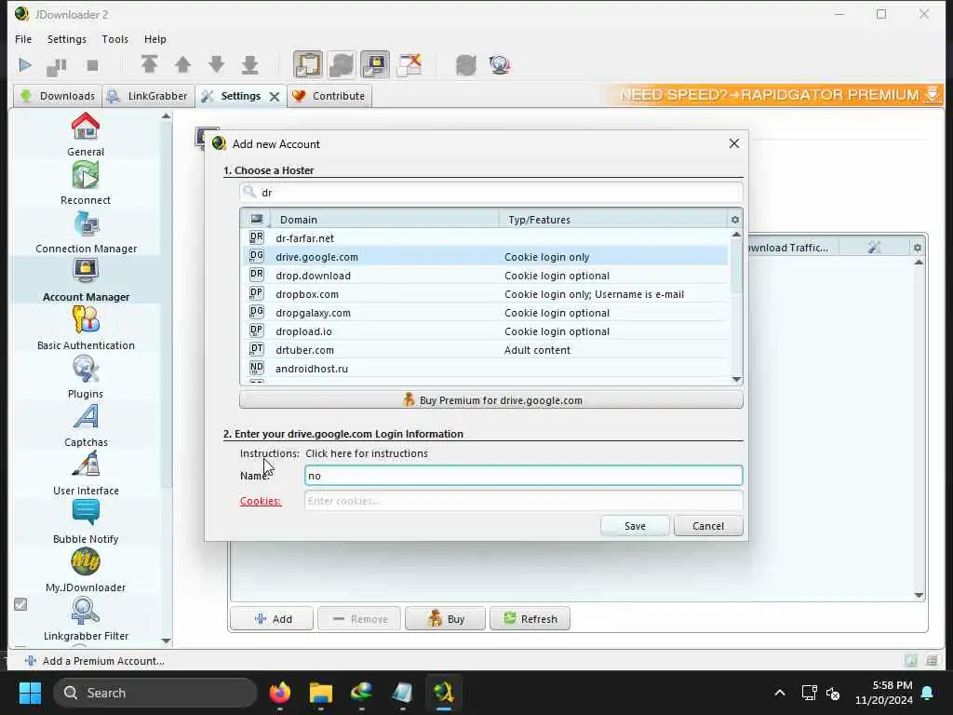The width and height of the screenshot is (953, 715).
Task: Sort by Domain column header
Action: tap(385, 220)
